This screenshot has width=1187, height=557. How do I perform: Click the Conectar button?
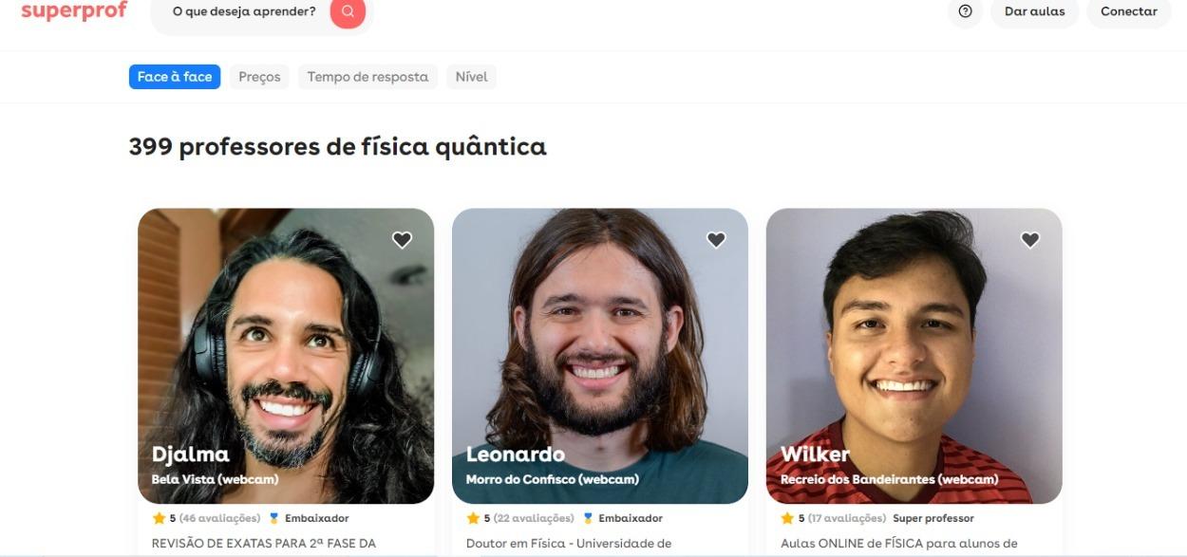[1129, 11]
